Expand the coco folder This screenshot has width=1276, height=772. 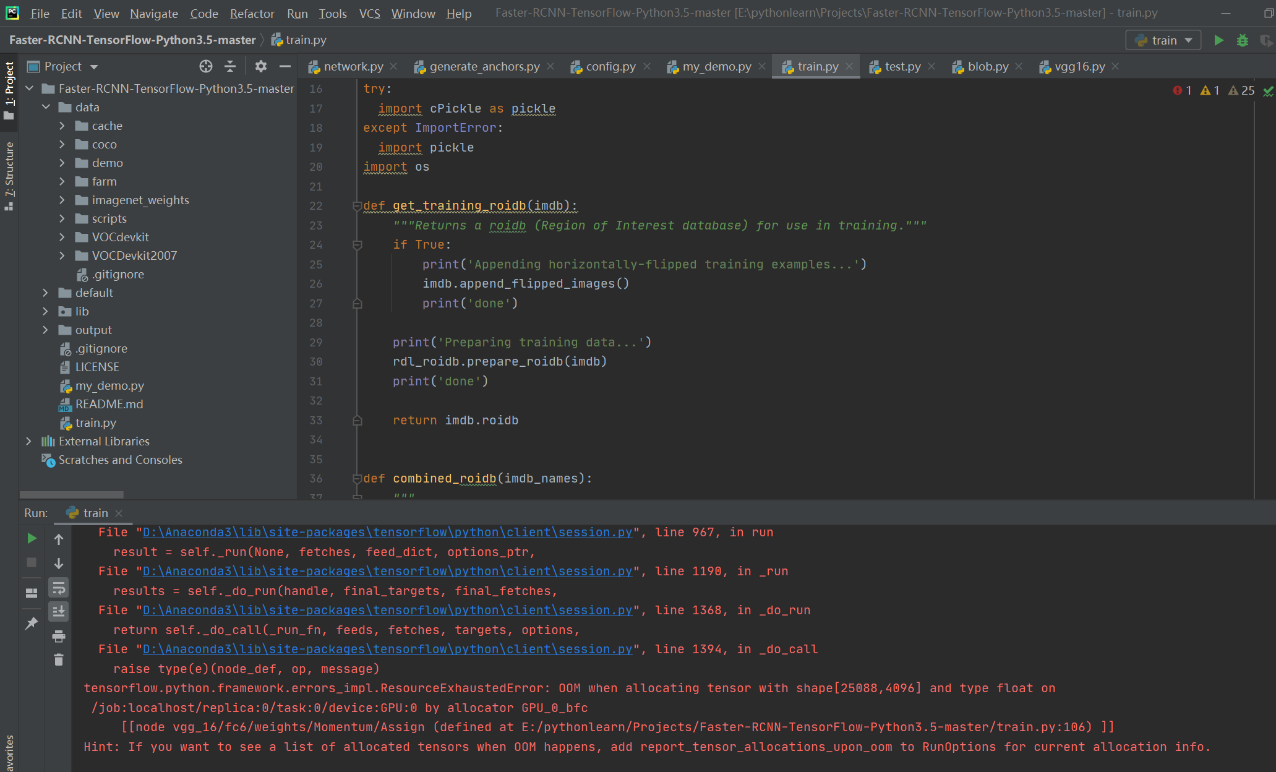click(62, 144)
